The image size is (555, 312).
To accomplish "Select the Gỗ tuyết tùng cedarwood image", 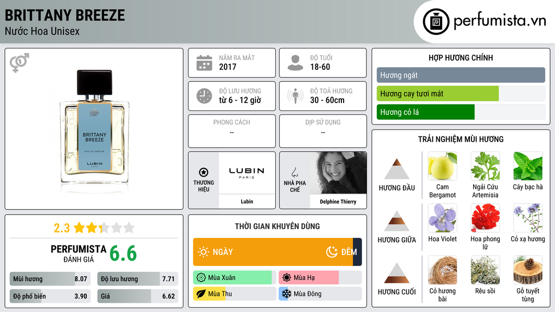I will (x=528, y=270).
